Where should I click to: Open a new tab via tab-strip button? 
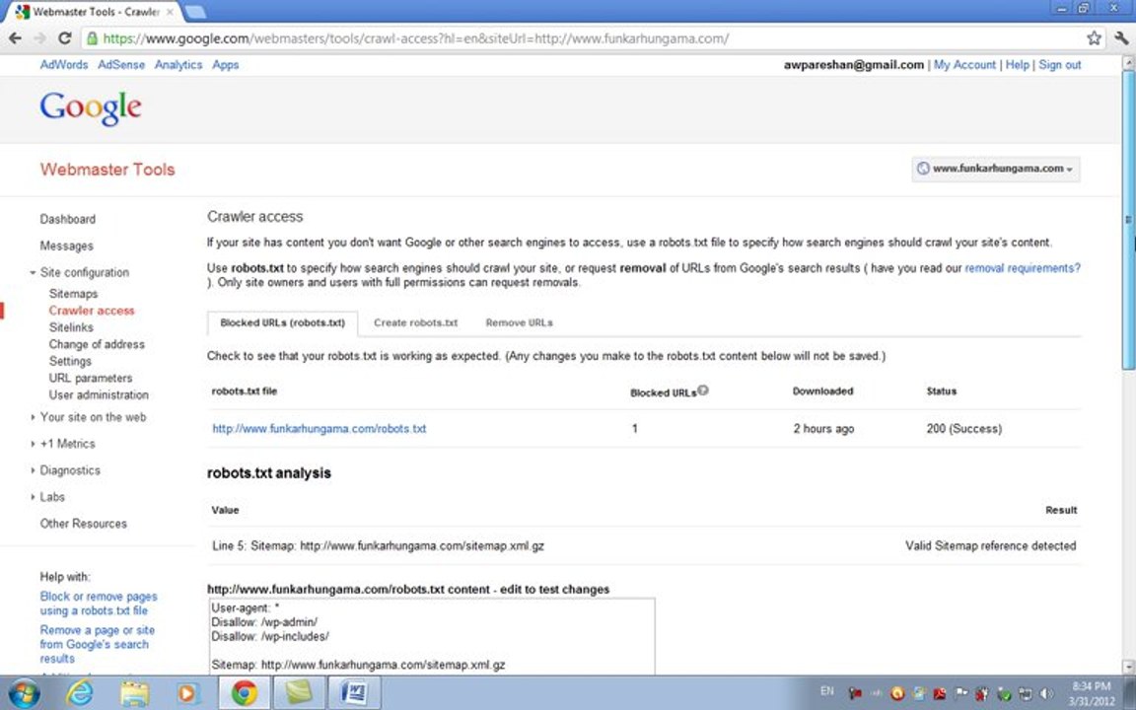pyautogui.click(x=195, y=12)
